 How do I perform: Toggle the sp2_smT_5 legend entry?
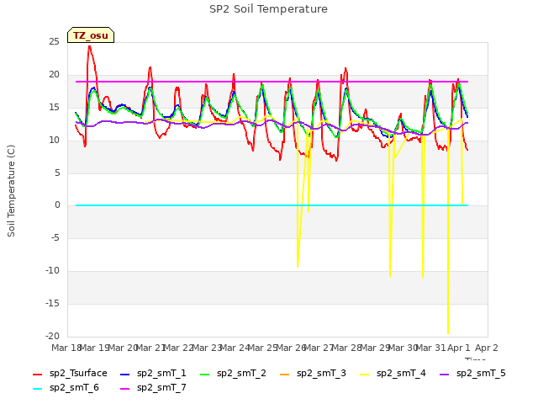tap(472, 374)
